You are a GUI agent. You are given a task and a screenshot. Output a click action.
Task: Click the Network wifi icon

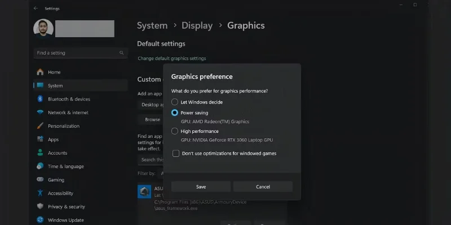(40, 112)
